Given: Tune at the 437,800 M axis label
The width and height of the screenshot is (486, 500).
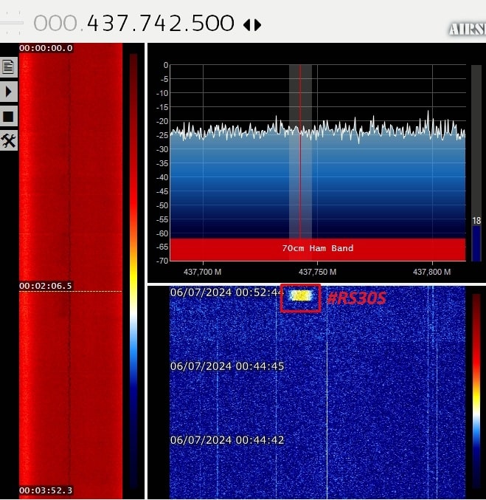Looking at the screenshot, I should coord(432,272).
